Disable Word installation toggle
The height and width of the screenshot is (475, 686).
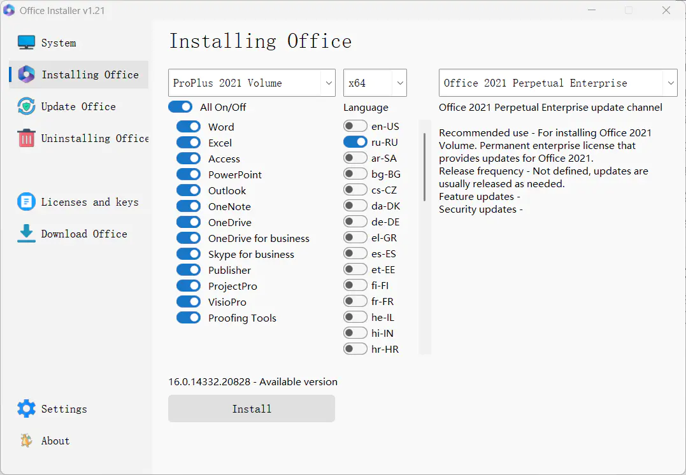click(189, 127)
